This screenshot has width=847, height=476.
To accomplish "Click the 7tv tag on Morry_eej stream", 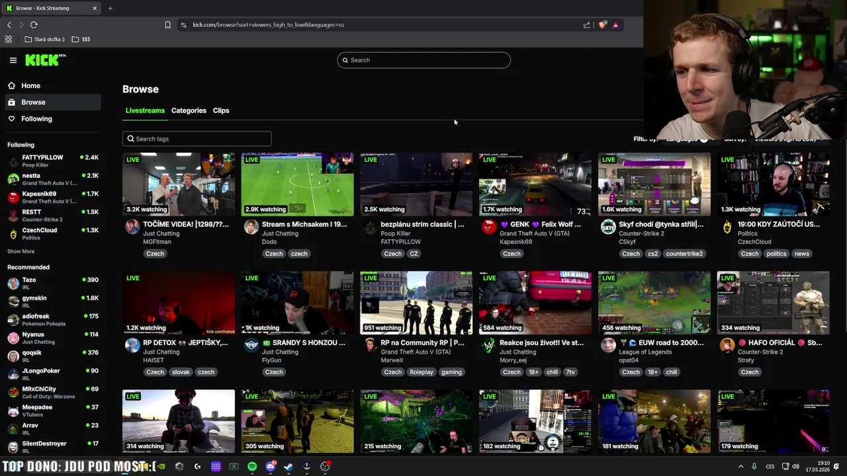I will pos(570,372).
